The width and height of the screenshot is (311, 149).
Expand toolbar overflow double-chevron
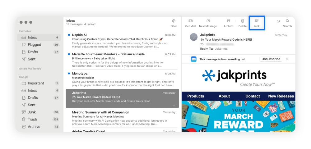[278, 21]
